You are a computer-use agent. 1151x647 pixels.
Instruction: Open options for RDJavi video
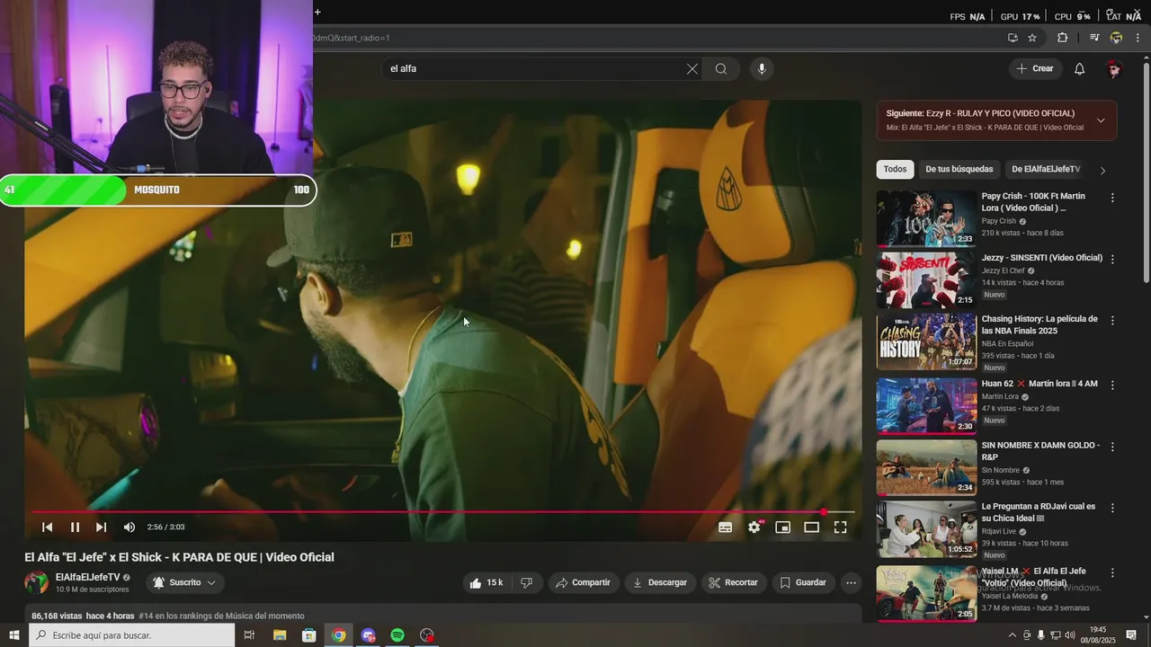[x=1112, y=508]
